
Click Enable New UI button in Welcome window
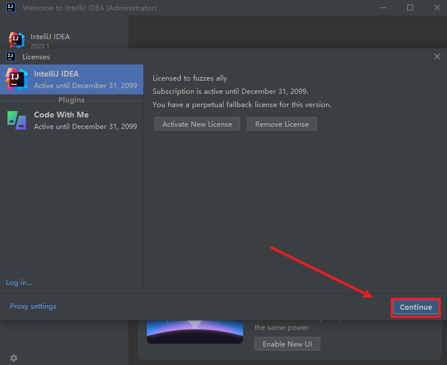(287, 344)
